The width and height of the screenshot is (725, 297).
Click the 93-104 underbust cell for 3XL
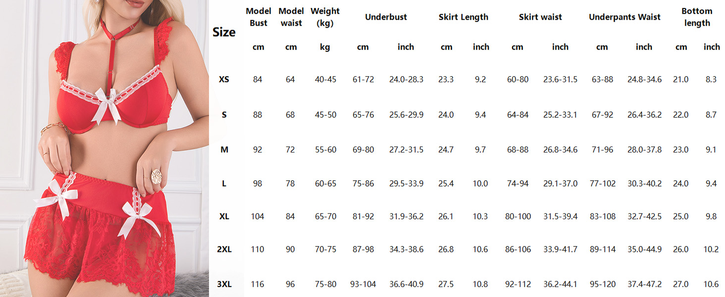pyautogui.click(x=363, y=284)
